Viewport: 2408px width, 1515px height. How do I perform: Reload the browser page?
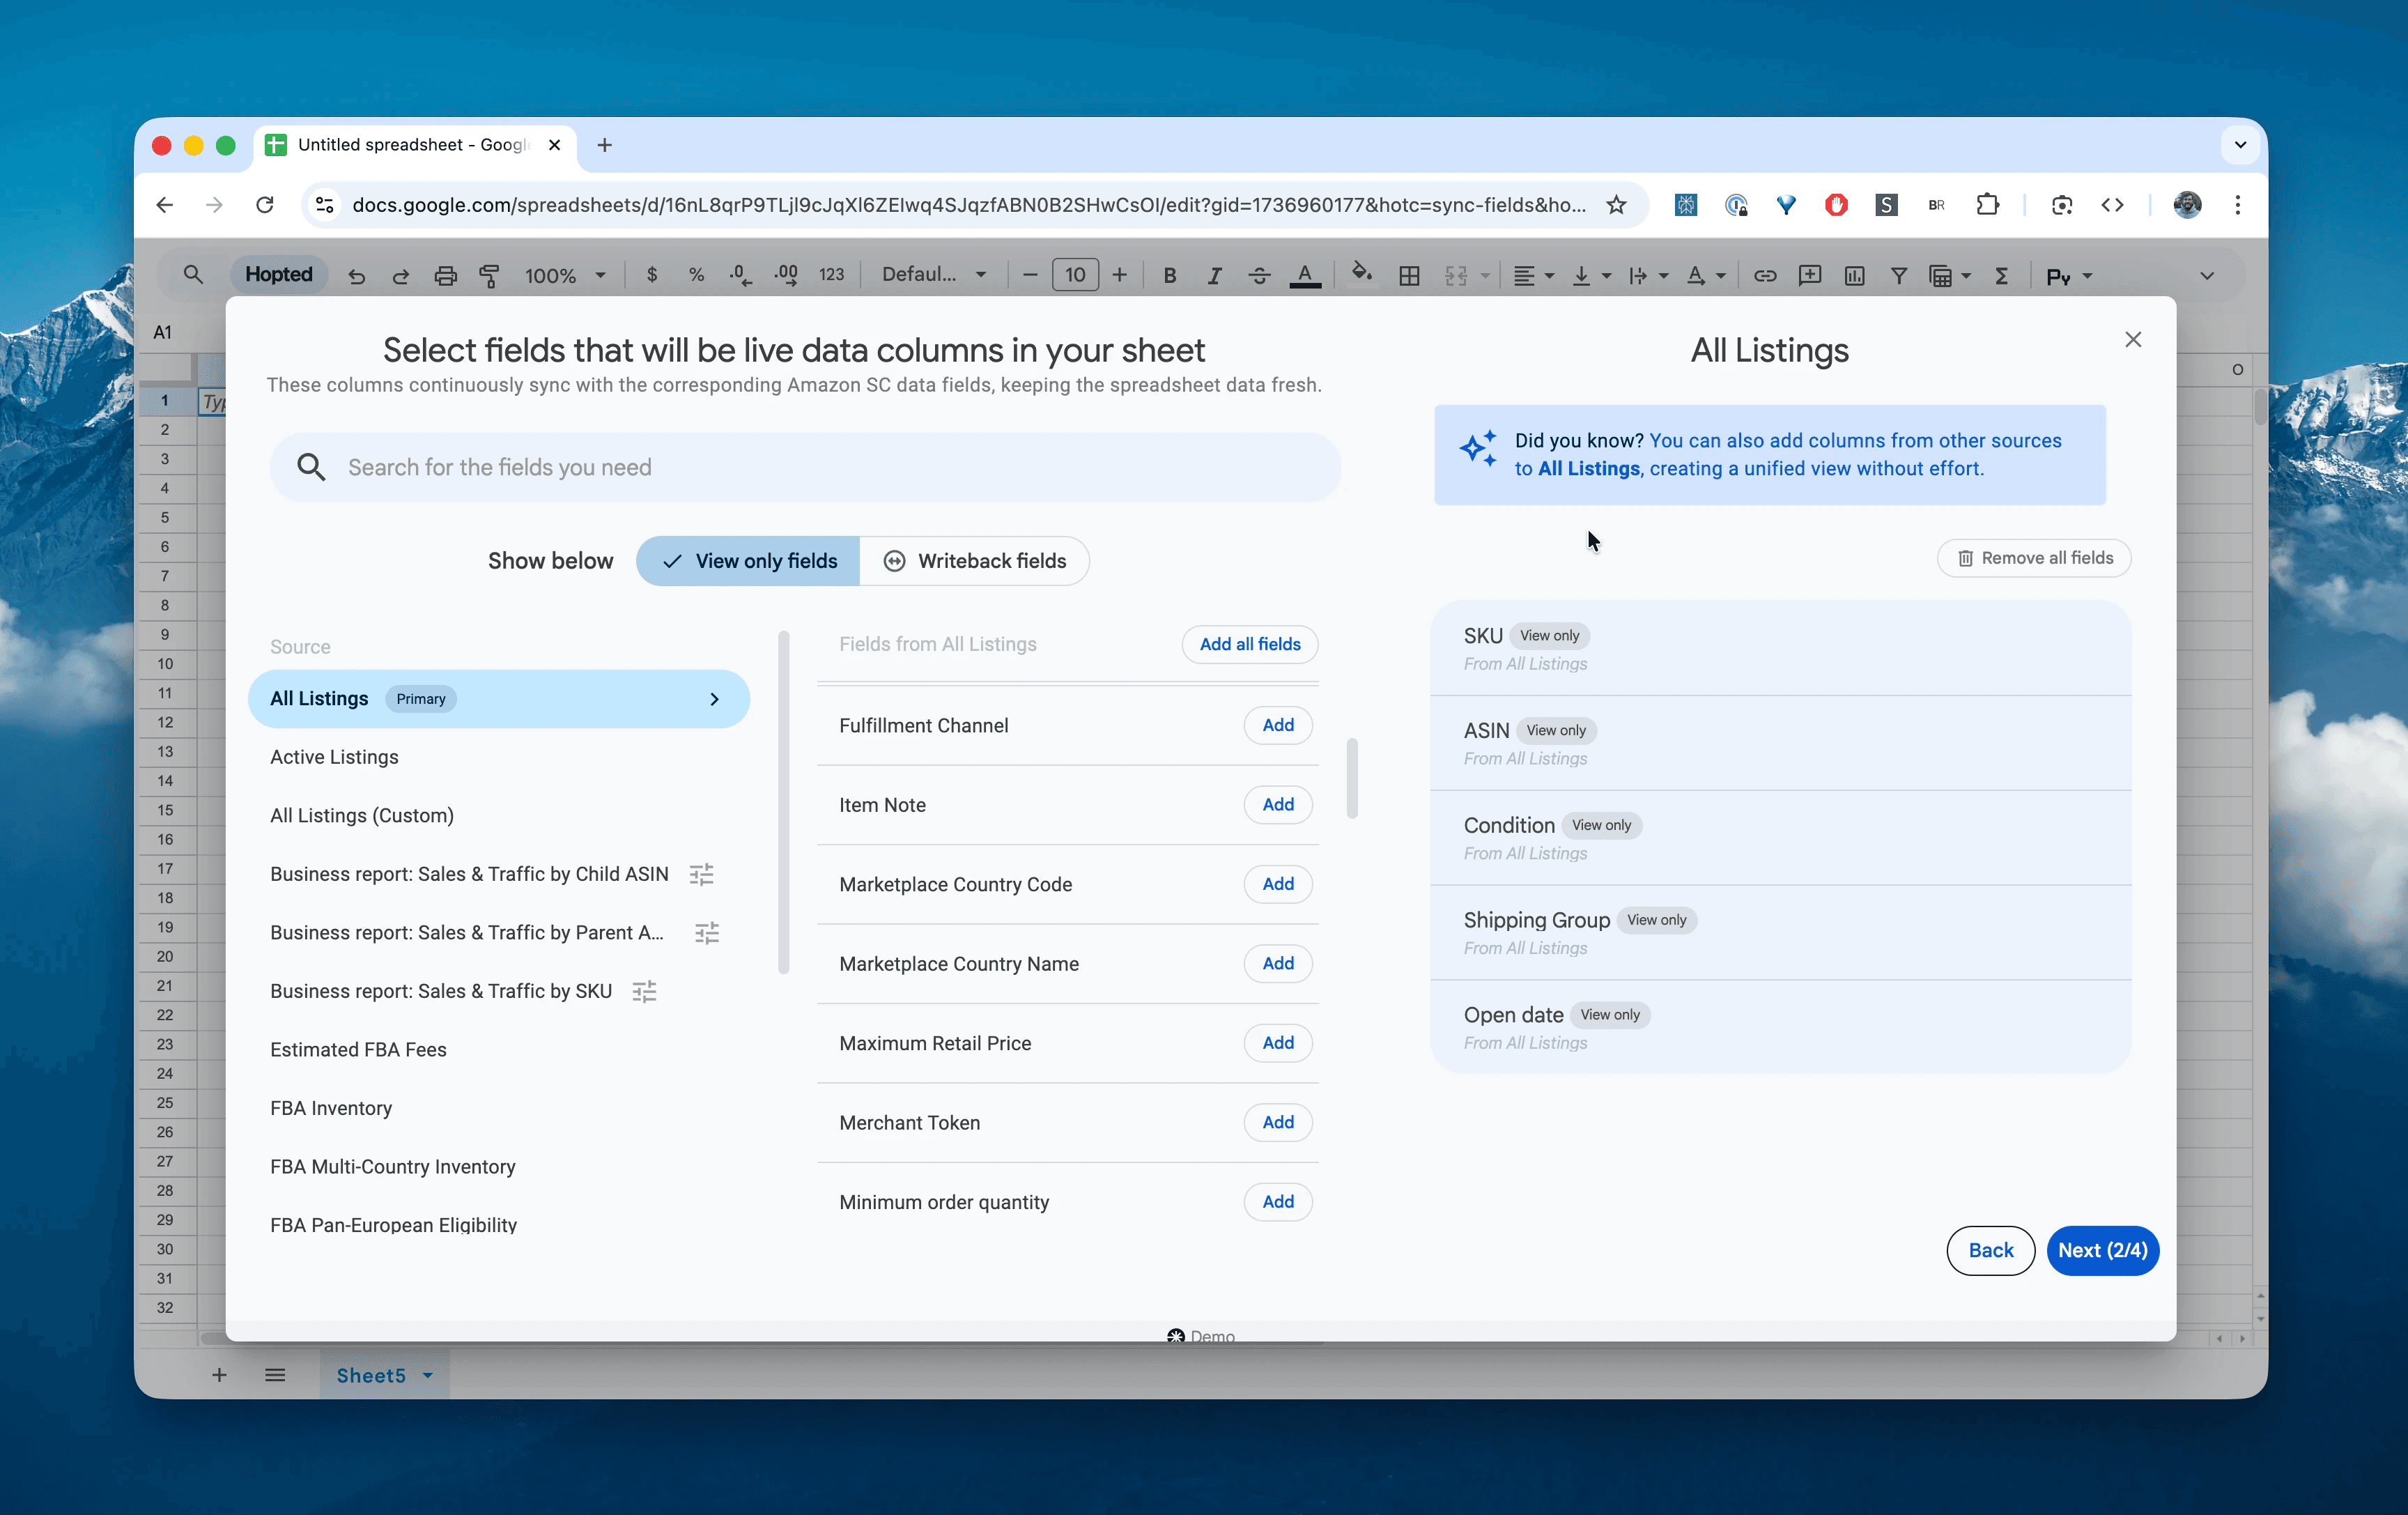[x=264, y=205]
